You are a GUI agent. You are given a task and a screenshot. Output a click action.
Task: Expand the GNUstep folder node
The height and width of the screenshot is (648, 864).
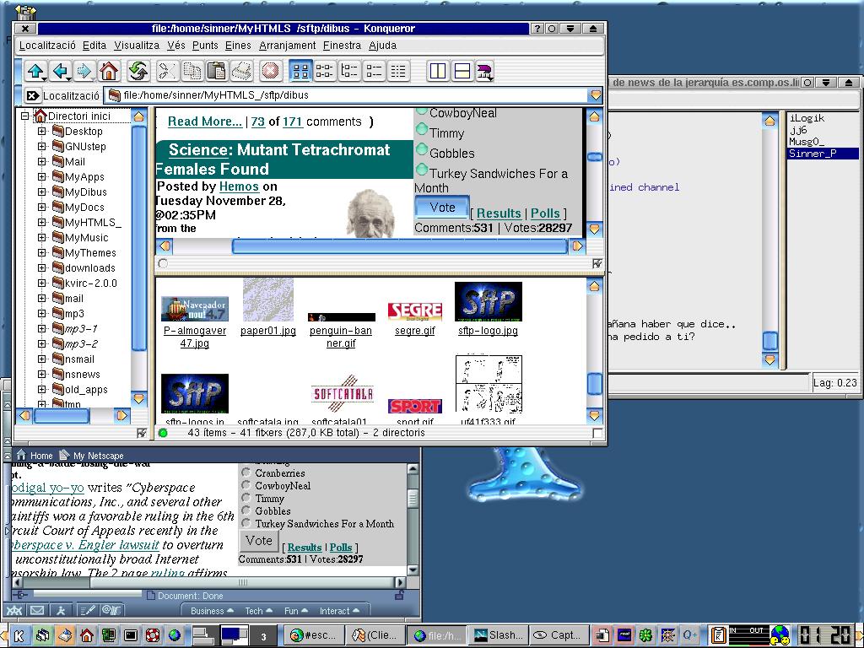42,146
